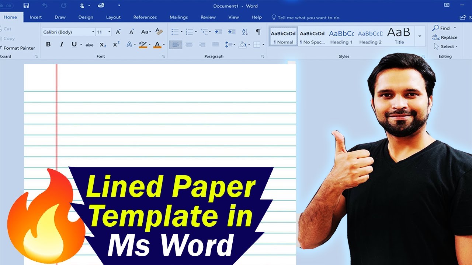
Task: Click the Clear All Formatting eraser icon
Action: click(159, 32)
